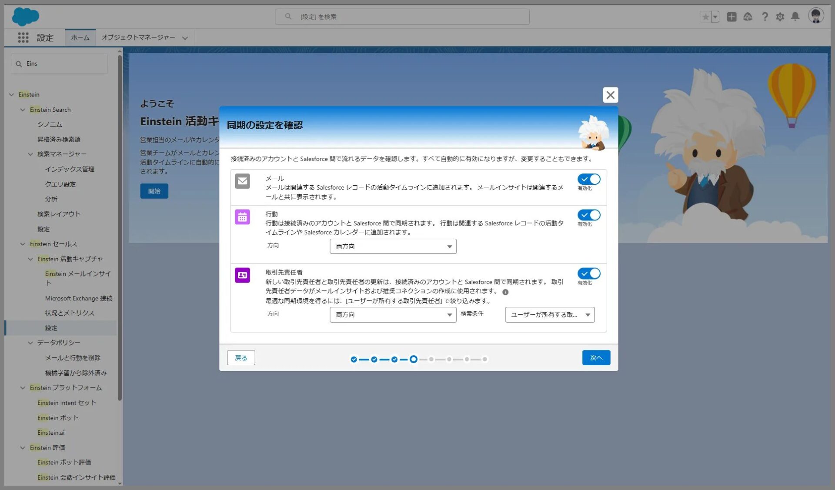The height and width of the screenshot is (490, 835).
Task: Open Einstein.ai in the sidebar
Action: point(51,433)
